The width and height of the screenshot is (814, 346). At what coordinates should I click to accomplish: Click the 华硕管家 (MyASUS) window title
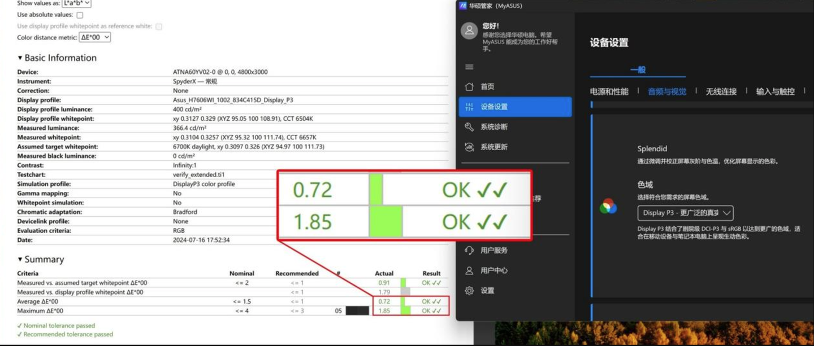pos(496,6)
